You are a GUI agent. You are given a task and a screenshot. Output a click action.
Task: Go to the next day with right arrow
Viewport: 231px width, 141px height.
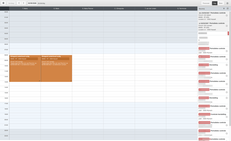point(23,3)
